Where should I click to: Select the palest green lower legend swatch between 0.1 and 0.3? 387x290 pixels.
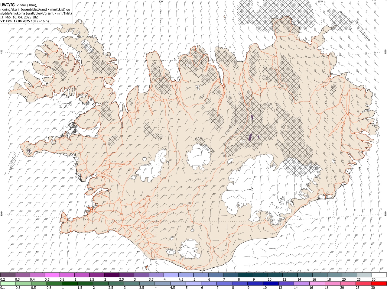pos(8,283)
